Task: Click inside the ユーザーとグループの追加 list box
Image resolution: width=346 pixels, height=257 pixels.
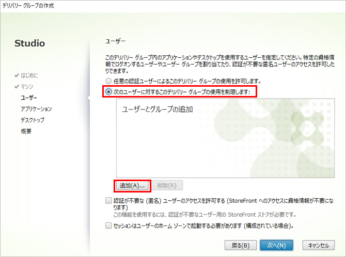Action: tap(207, 144)
